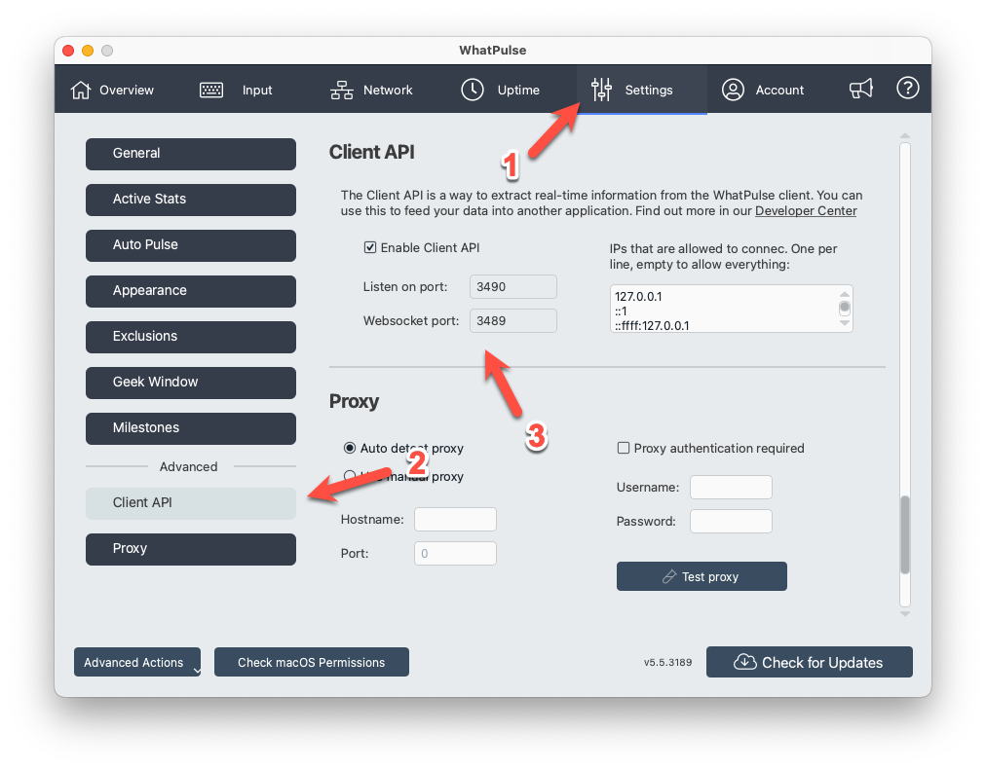Image resolution: width=986 pixels, height=769 pixels.
Task: Open Appearance settings section
Action: [191, 291]
